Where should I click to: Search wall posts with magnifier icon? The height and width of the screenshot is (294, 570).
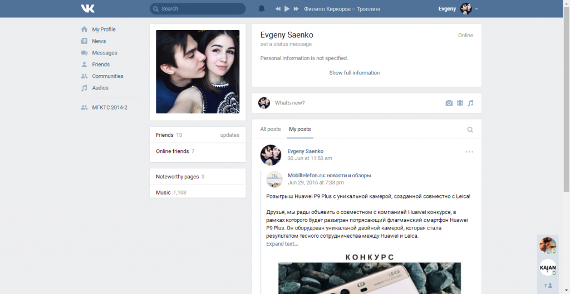[470, 129]
